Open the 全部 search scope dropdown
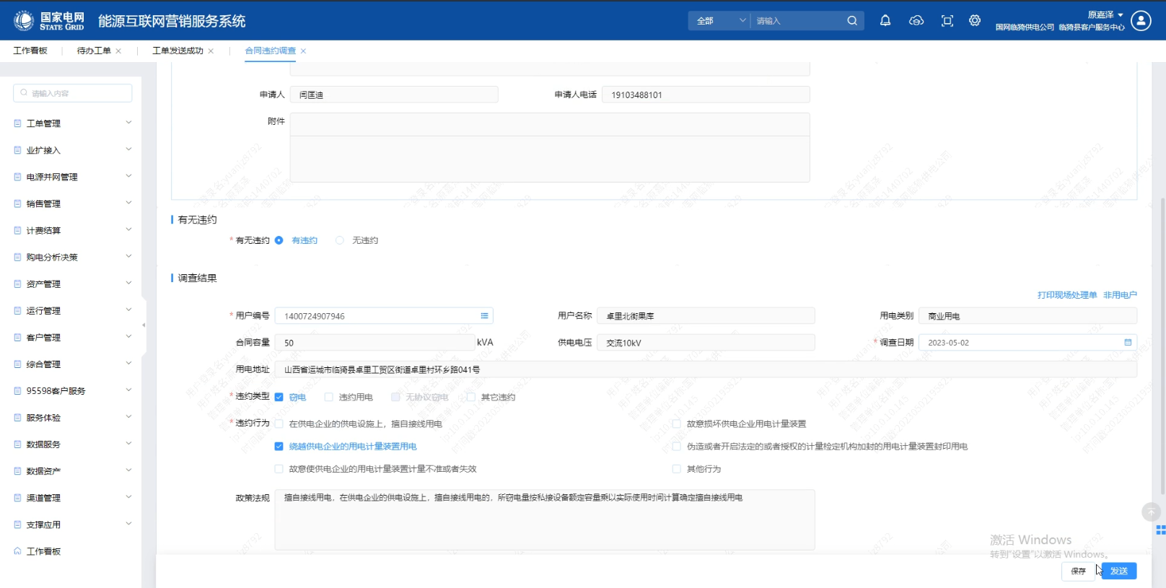This screenshot has width=1166, height=588. [x=720, y=21]
